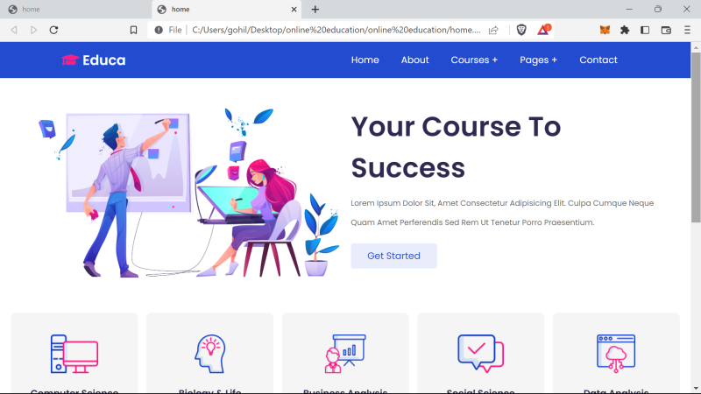The image size is (701, 394).
Task: Click the vertical page scrollbar thumb
Action: pyautogui.click(x=696, y=137)
